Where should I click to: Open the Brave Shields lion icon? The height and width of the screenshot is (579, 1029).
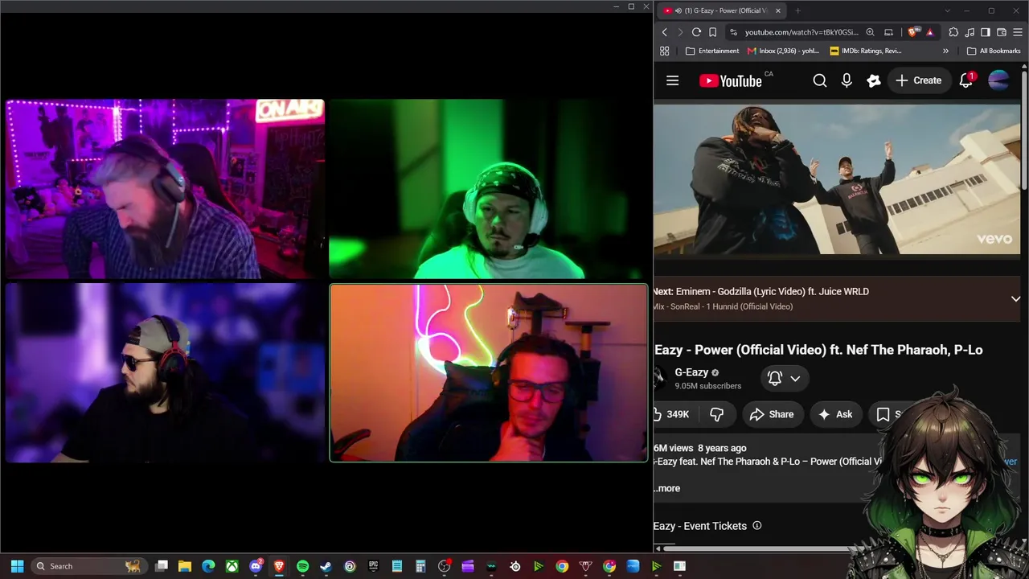pos(912,32)
